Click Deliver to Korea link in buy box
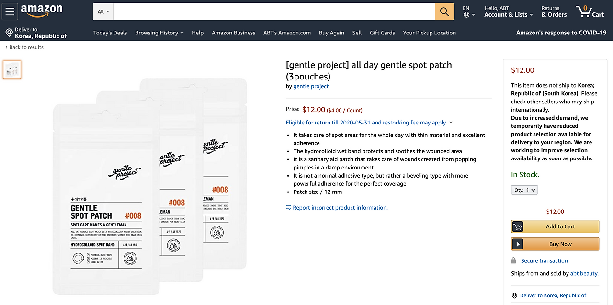The image size is (613, 305). [x=553, y=296]
